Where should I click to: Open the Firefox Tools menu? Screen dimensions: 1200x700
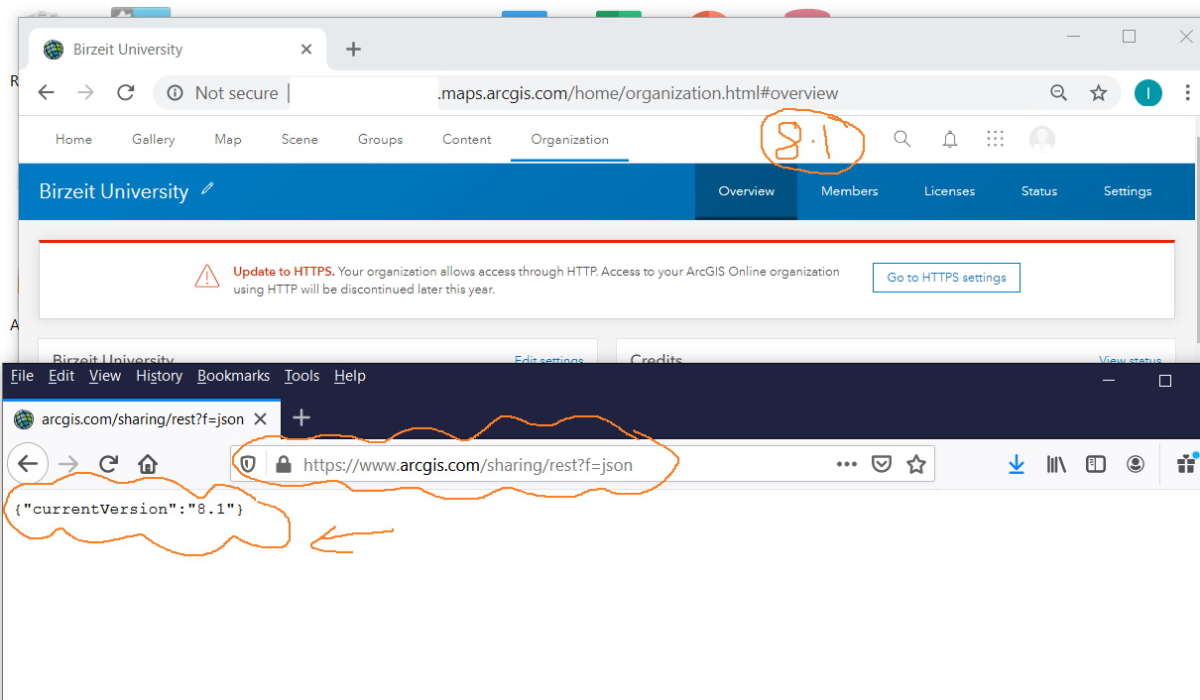[301, 376]
